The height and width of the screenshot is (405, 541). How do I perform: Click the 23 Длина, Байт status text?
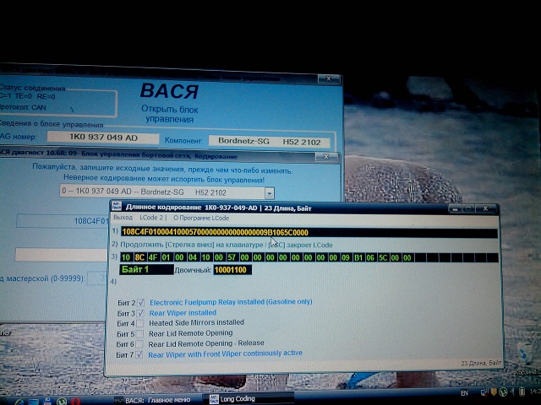481,363
